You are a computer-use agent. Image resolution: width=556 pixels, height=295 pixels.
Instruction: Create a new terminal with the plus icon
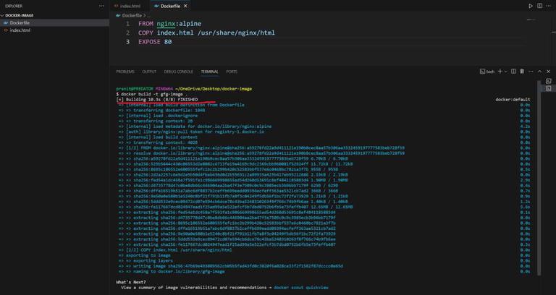[500, 72]
